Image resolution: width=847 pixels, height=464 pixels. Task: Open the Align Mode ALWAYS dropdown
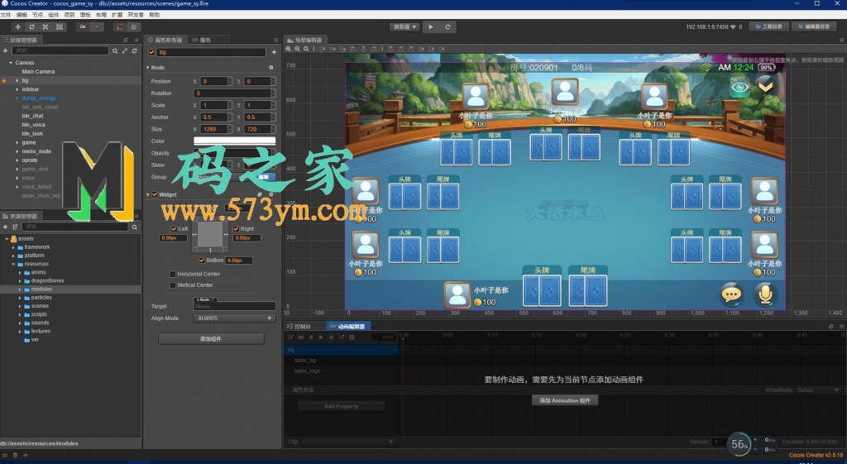tap(234, 318)
